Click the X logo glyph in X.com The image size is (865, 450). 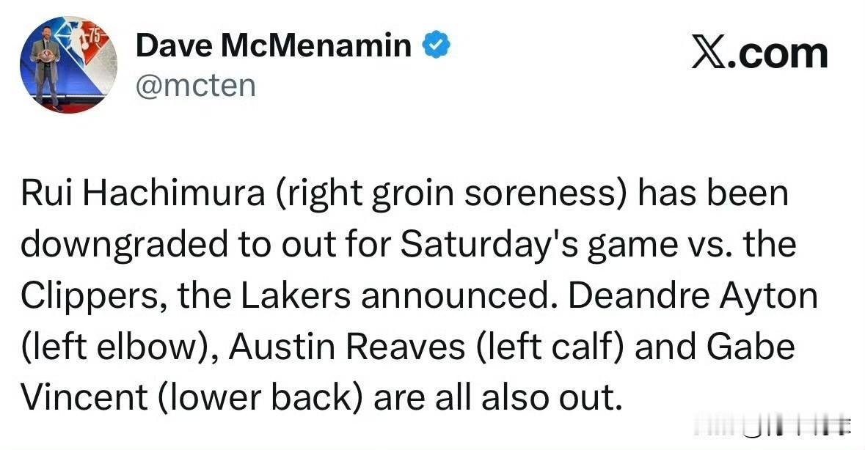[709, 54]
